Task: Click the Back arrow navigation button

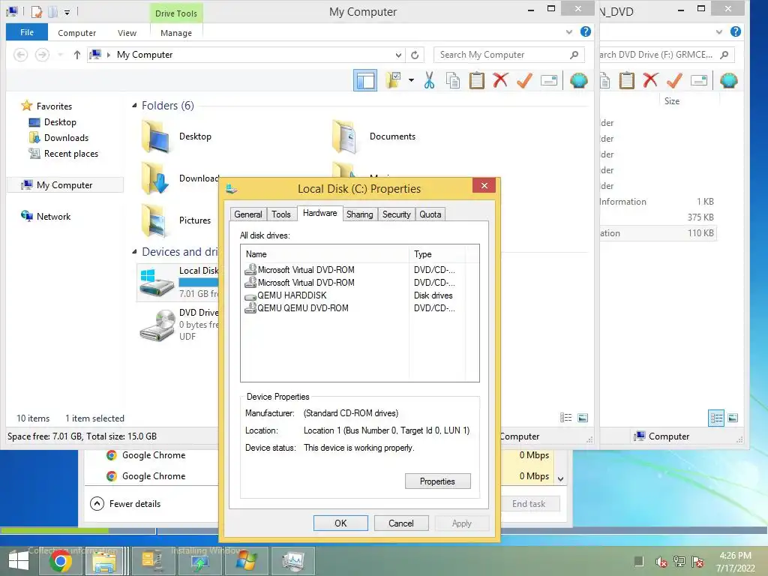Action: pos(20,55)
